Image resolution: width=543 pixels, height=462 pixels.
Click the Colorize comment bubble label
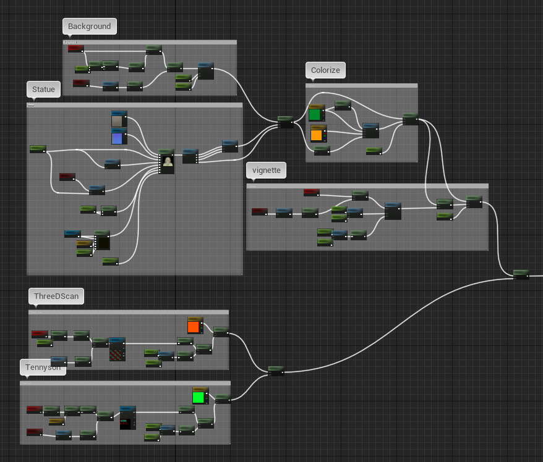(325, 70)
